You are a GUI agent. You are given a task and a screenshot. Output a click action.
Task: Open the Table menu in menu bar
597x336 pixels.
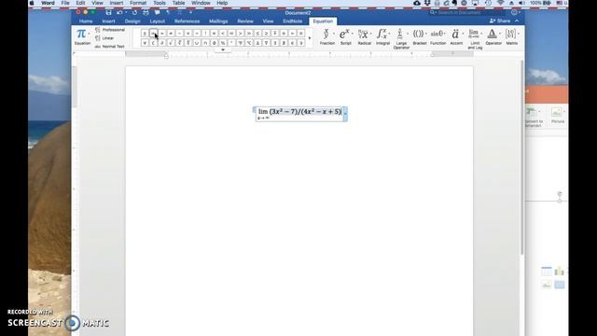(178, 3)
